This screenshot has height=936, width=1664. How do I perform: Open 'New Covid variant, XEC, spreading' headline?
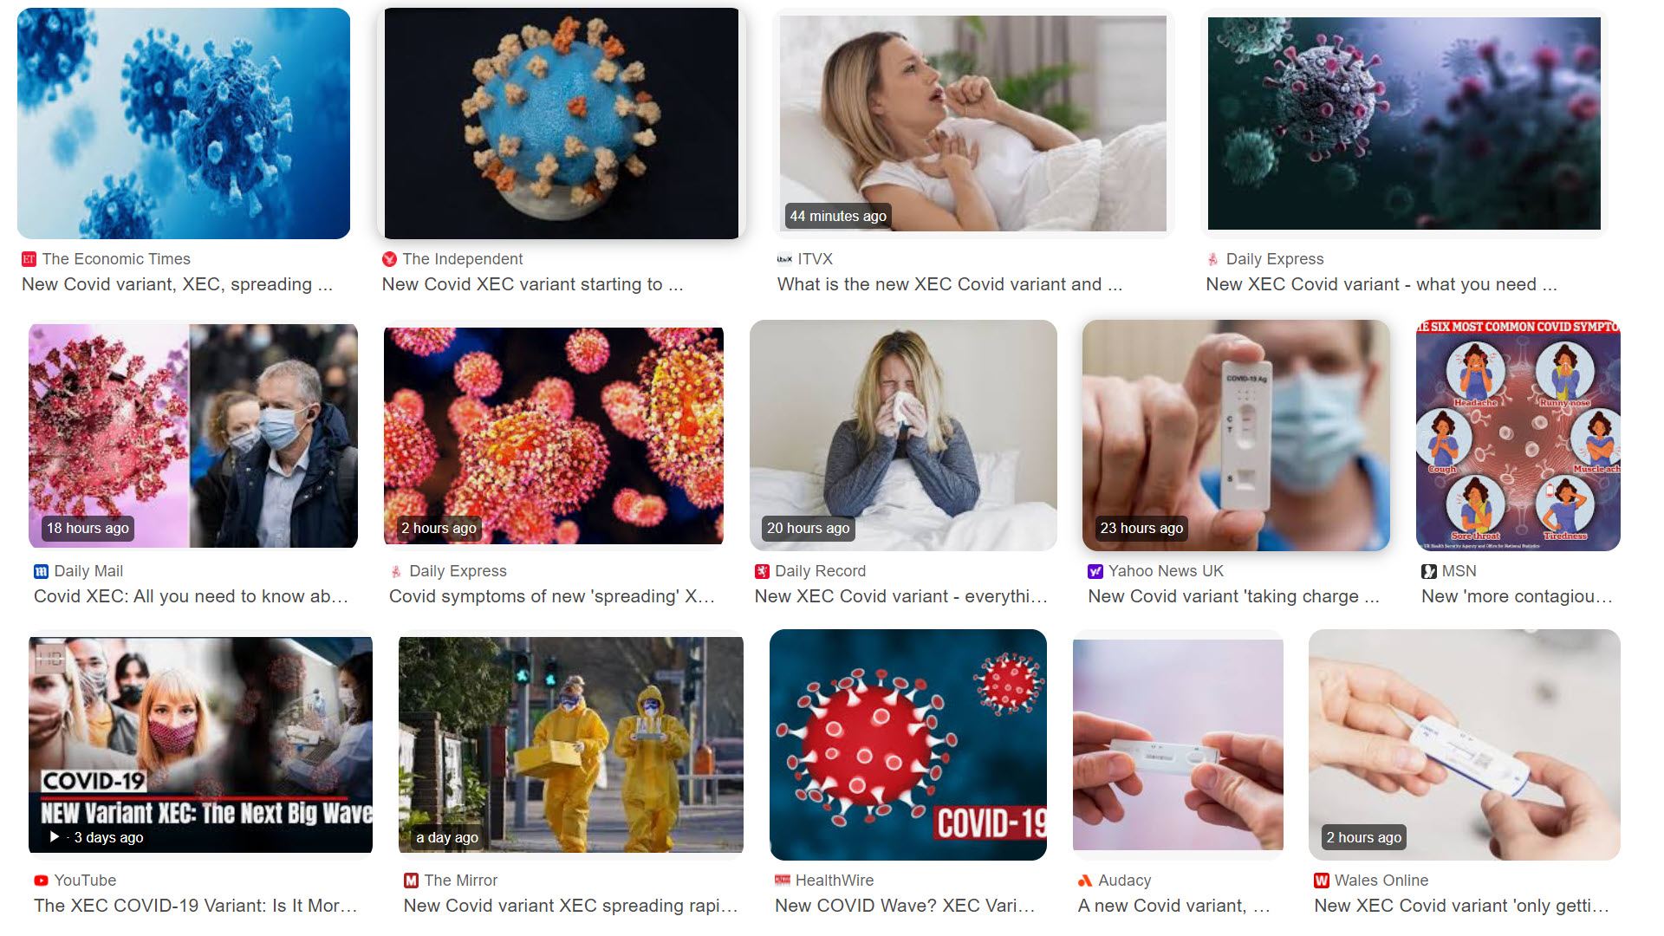(x=177, y=284)
